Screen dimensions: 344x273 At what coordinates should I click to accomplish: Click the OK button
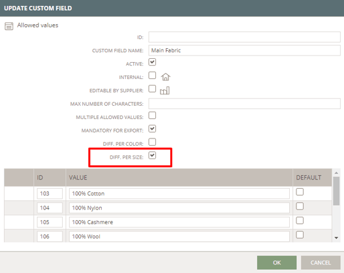[x=277, y=263]
